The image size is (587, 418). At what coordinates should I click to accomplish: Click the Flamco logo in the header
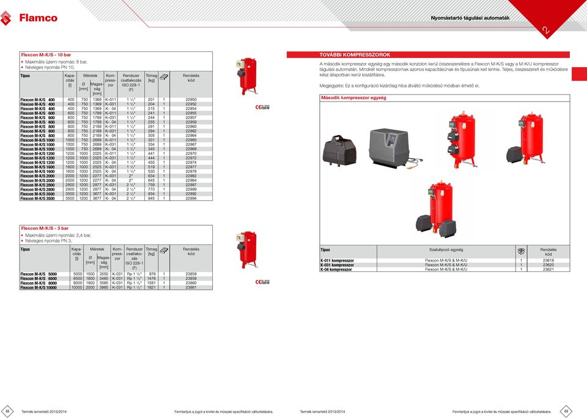[x=29, y=18]
